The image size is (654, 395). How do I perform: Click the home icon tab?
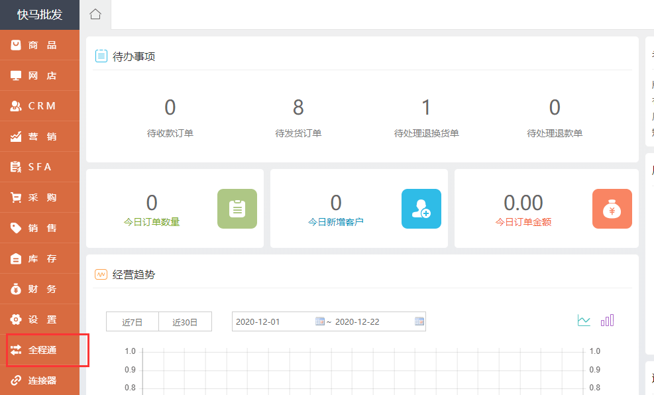pos(95,15)
